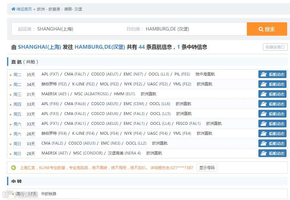This screenshot has height=200, width=290.
Task: Click 周日 in the 28天 row
Action: point(17,154)
